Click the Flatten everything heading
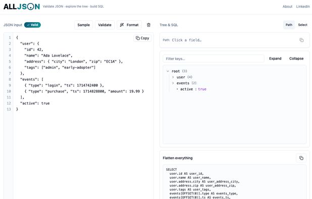Image resolution: width=312 pixels, height=199 pixels. 178,158
